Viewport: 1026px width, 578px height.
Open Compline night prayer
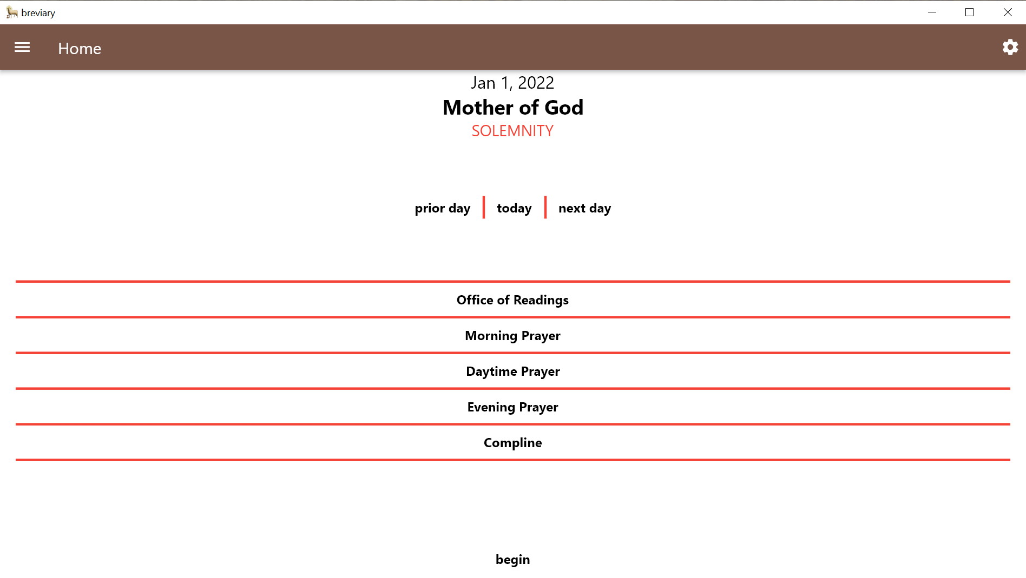pos(512,442)
